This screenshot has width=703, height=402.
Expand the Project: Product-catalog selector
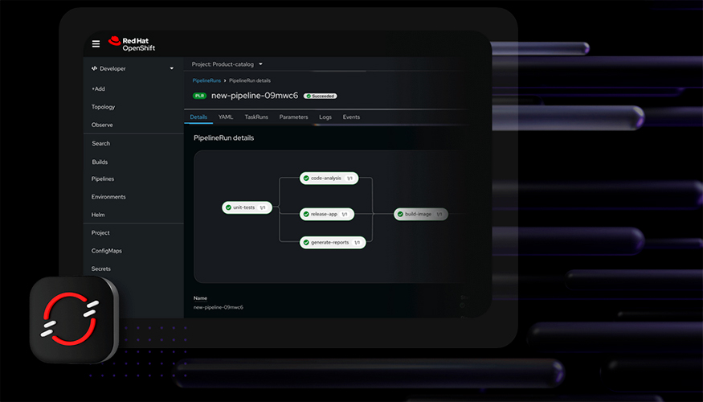[x=227, y=64]
